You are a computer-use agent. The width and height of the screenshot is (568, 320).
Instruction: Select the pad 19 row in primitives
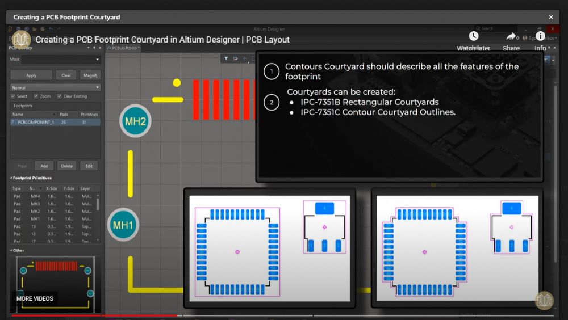coord(53,226)
